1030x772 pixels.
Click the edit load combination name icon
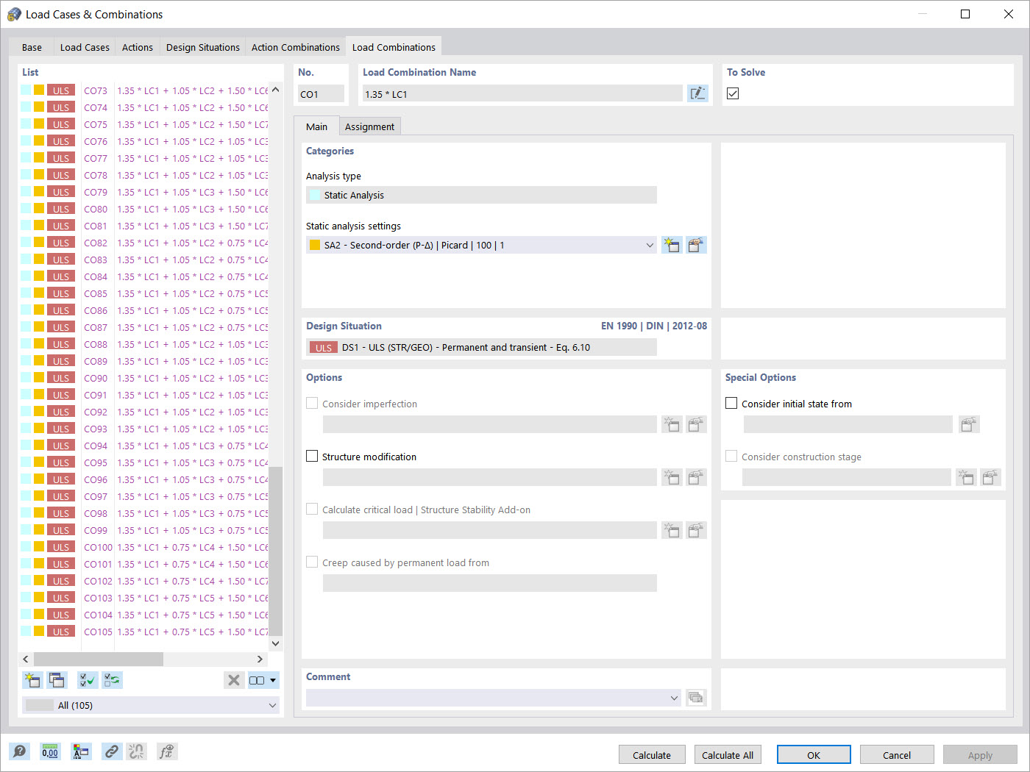[x=697, y=93]
